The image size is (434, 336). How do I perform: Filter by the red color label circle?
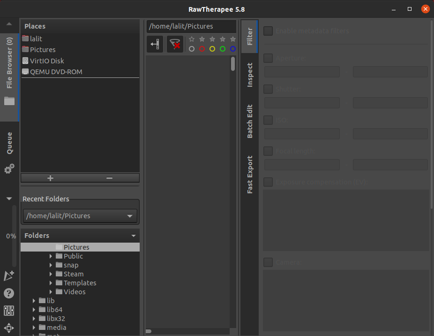[x=202, y=49]
